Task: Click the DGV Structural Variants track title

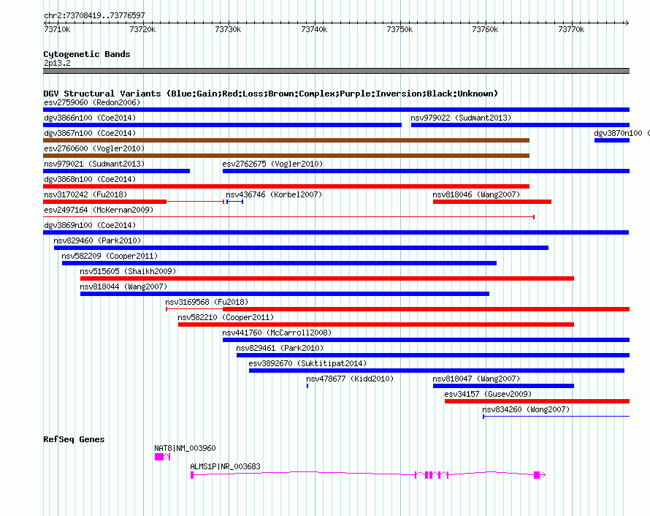Action: [271, 94]
